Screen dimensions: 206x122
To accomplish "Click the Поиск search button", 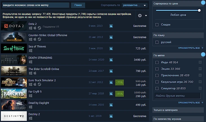I will (78, 5).
